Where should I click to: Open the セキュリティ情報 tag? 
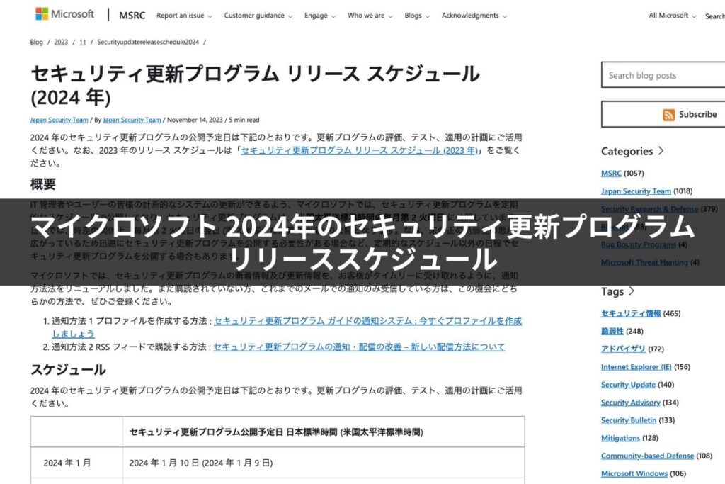point(631,313)
